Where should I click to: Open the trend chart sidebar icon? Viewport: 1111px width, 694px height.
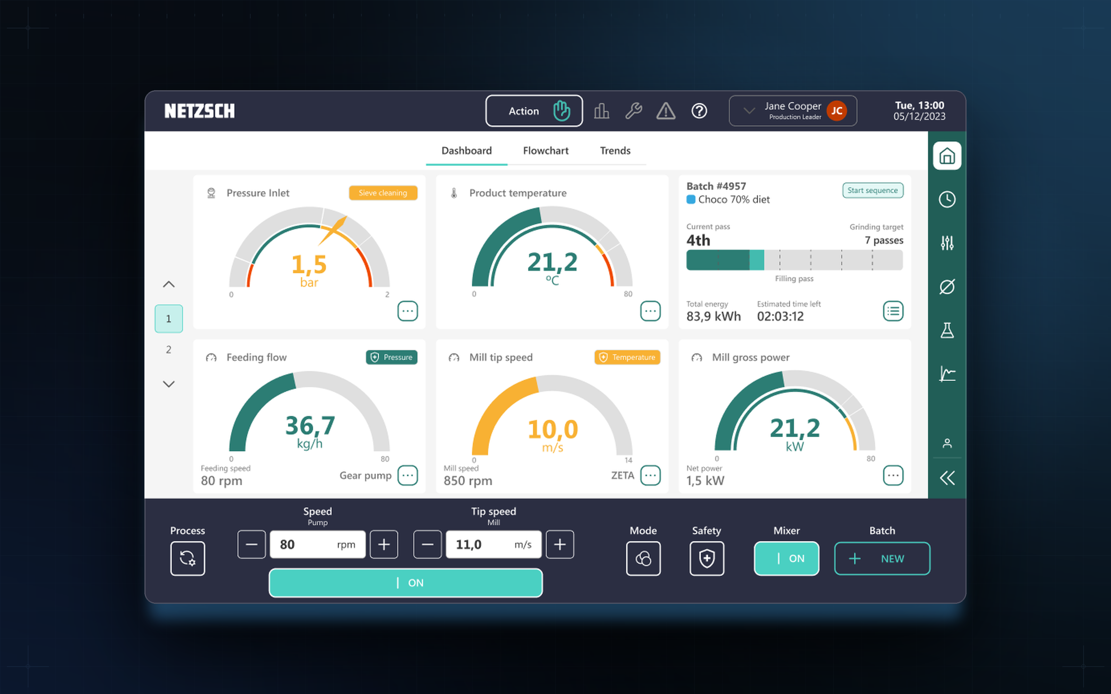click(947, 374)
